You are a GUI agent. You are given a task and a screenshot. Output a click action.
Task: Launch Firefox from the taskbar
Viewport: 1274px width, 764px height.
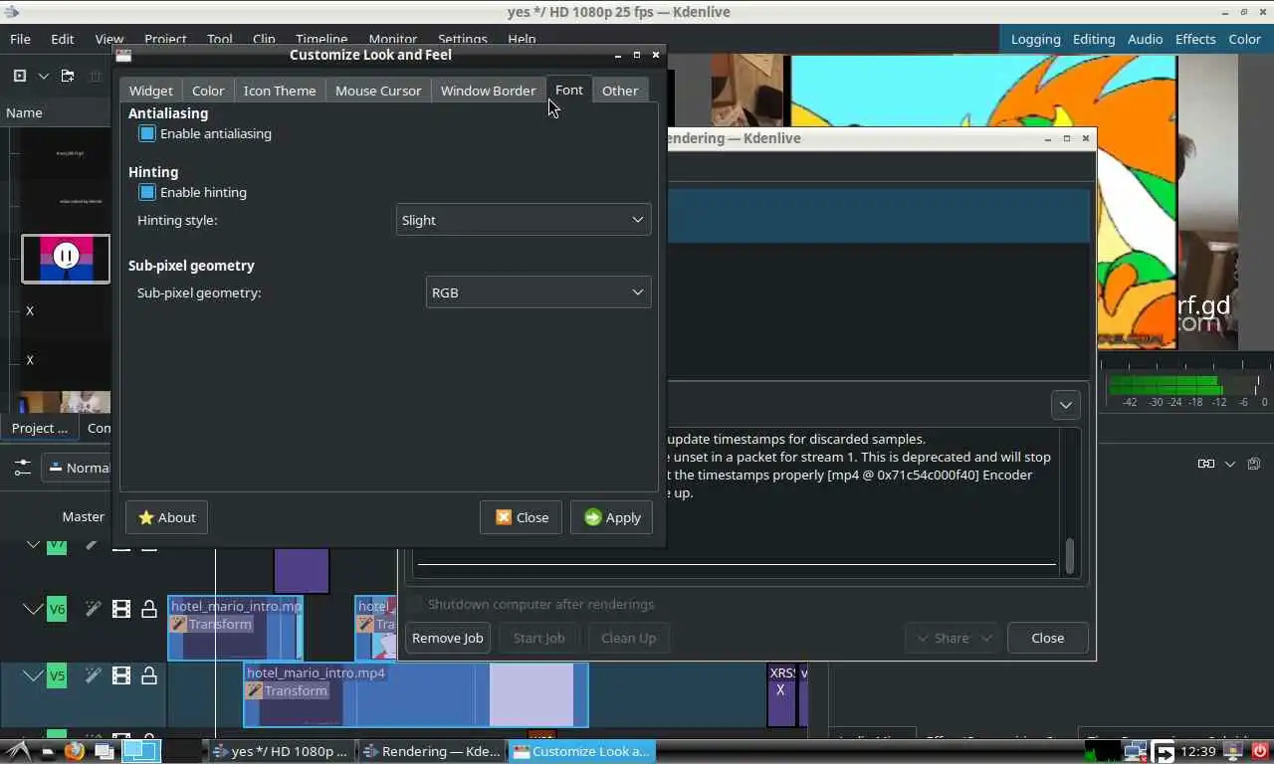click(75, 751)
